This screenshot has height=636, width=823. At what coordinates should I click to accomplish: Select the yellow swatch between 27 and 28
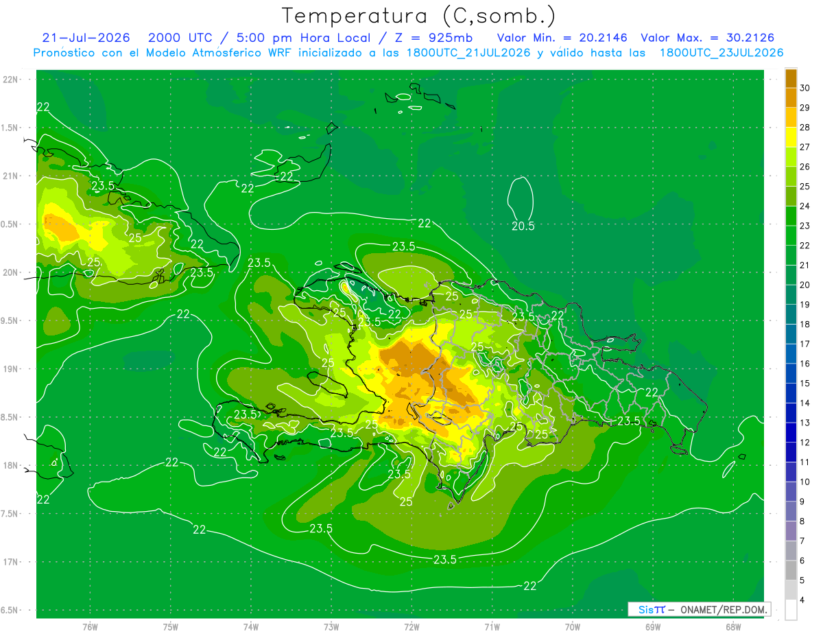click(791, 137)
